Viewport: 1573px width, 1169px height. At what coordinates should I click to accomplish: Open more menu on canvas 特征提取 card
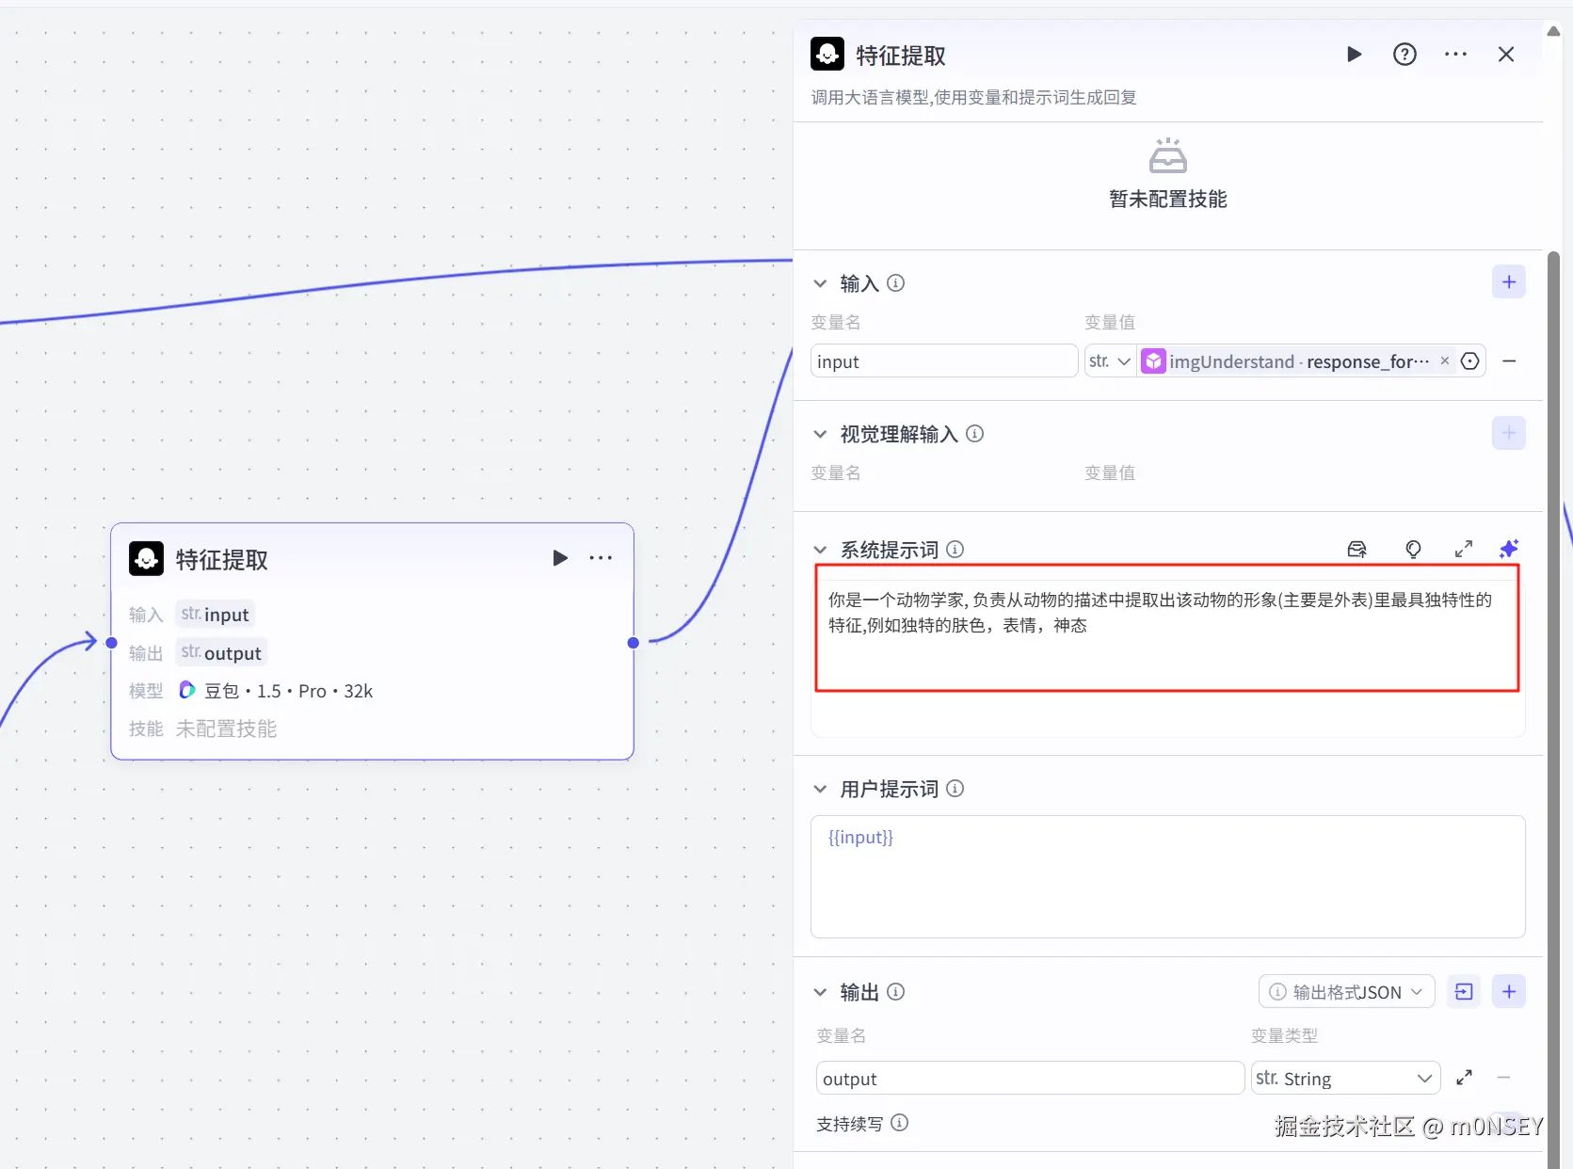[601, 558]
